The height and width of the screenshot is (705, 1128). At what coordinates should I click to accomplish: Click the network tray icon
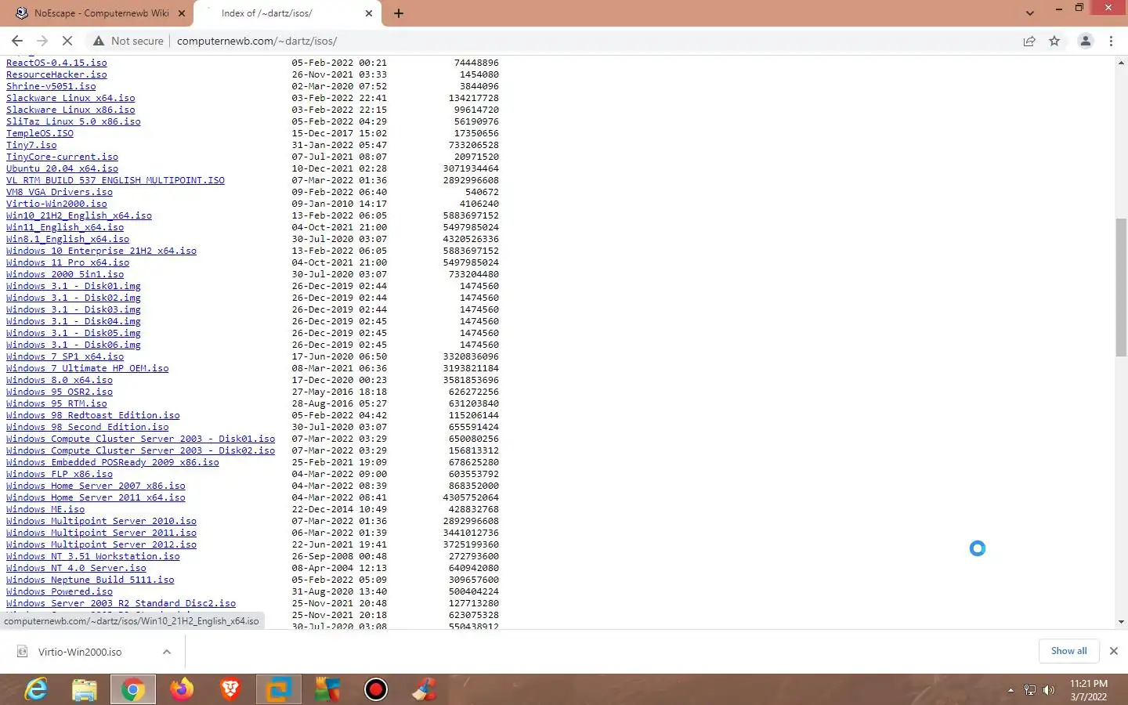(x=1030, y=690)
